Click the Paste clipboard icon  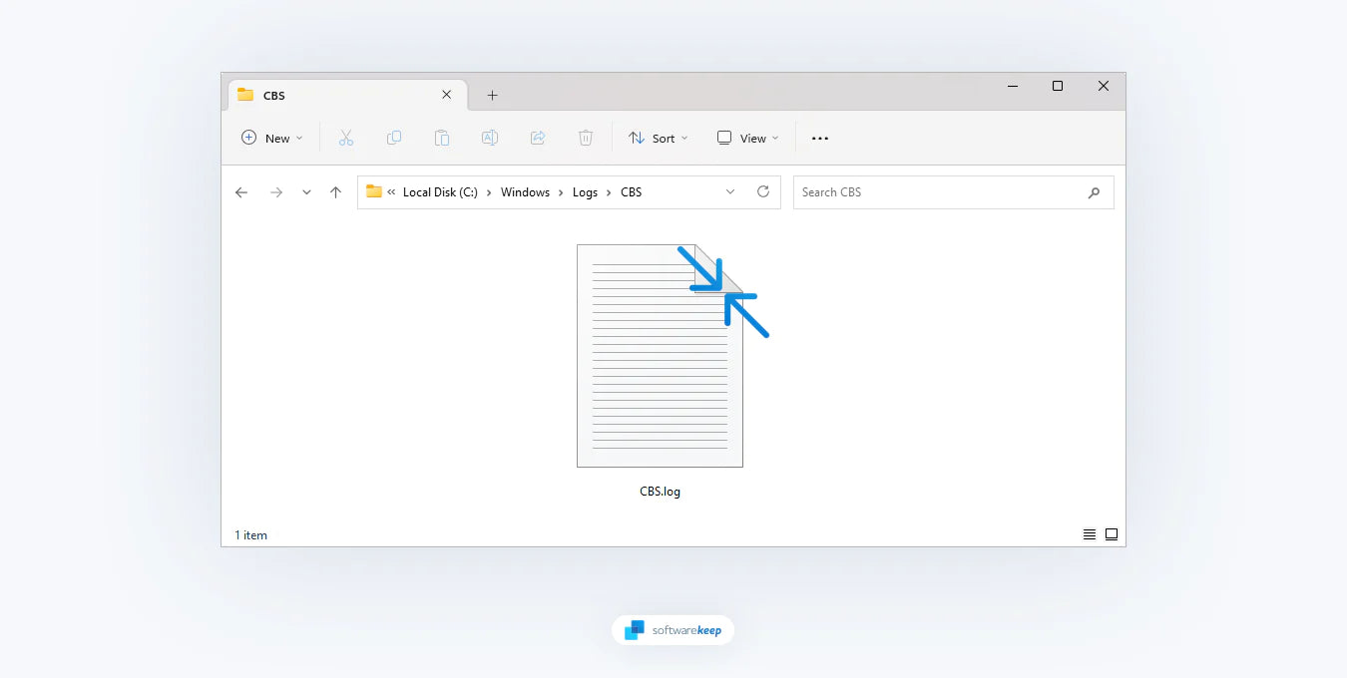[442, 139]
